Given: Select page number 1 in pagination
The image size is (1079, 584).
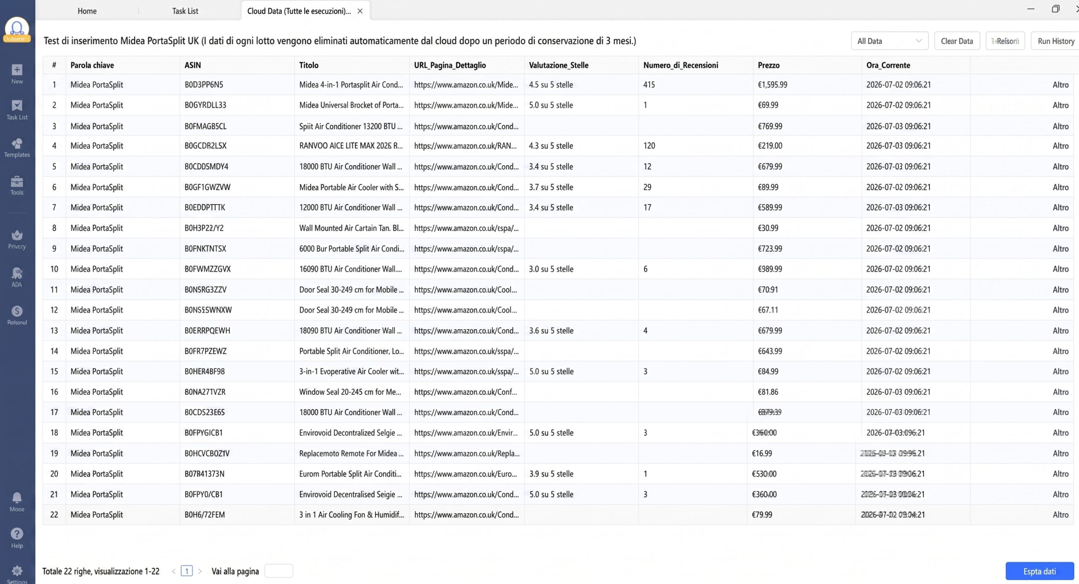Looking at the screenshot, I should (x=187, y=571).
